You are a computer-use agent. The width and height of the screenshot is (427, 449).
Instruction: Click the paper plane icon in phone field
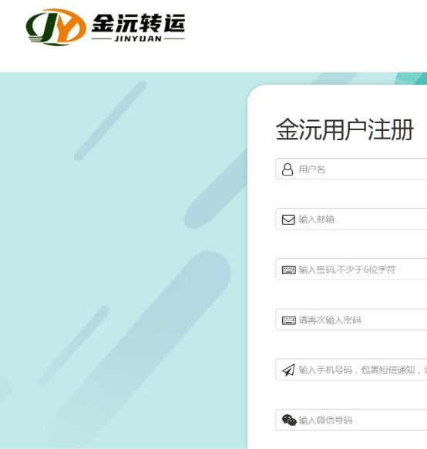click(288, 370)
